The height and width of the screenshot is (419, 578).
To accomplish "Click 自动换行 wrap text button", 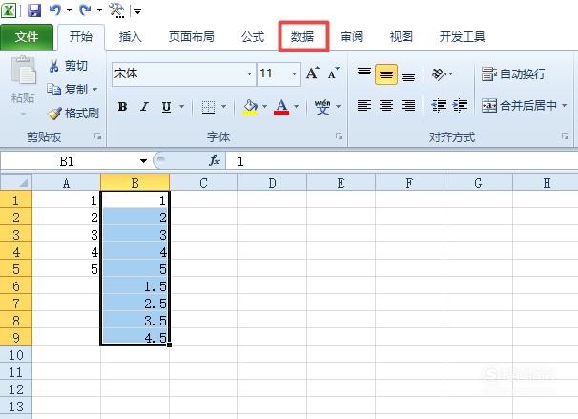I will coord(513,74).
